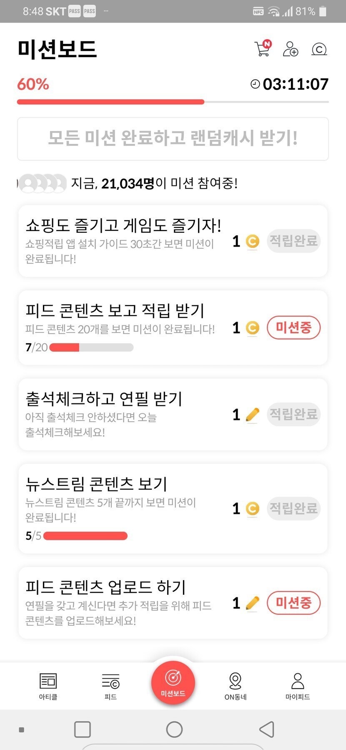Go to the 피드 tab

click(x=110, y=686)
